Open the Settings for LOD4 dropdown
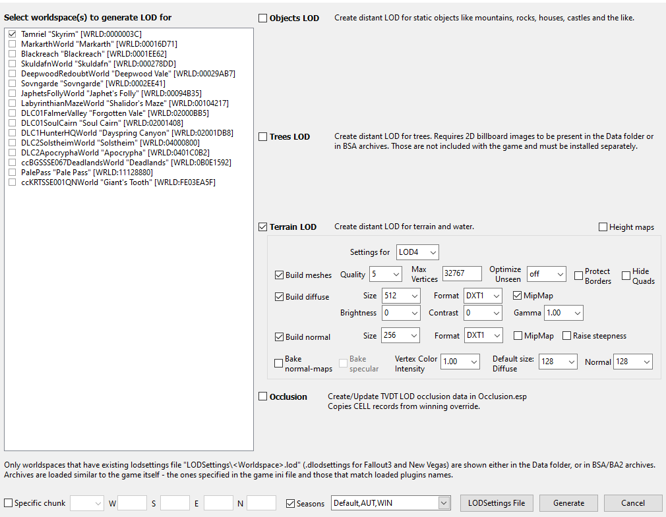This screenshot has width=666, height=517. click(x=417, y=252)
